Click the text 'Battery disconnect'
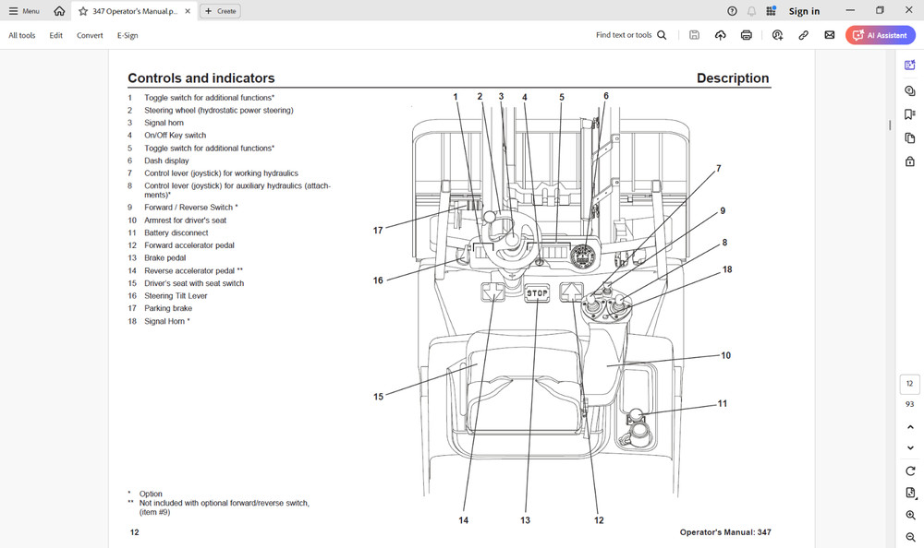The image size is (924, 548). pyautogui.click(x=176, y=232)
